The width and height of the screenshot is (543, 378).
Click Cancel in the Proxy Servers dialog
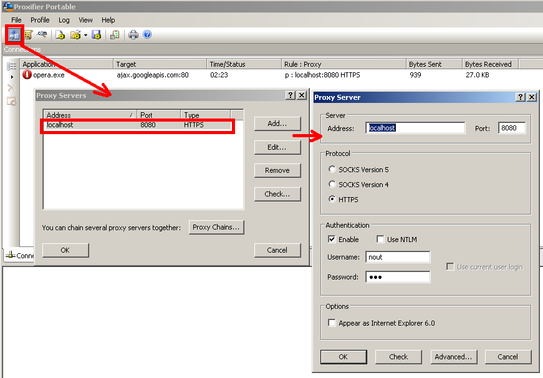click(277, 250)
